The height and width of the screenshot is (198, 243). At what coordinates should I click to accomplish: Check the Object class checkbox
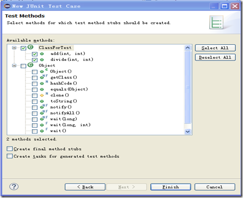[x=23, y=66]
